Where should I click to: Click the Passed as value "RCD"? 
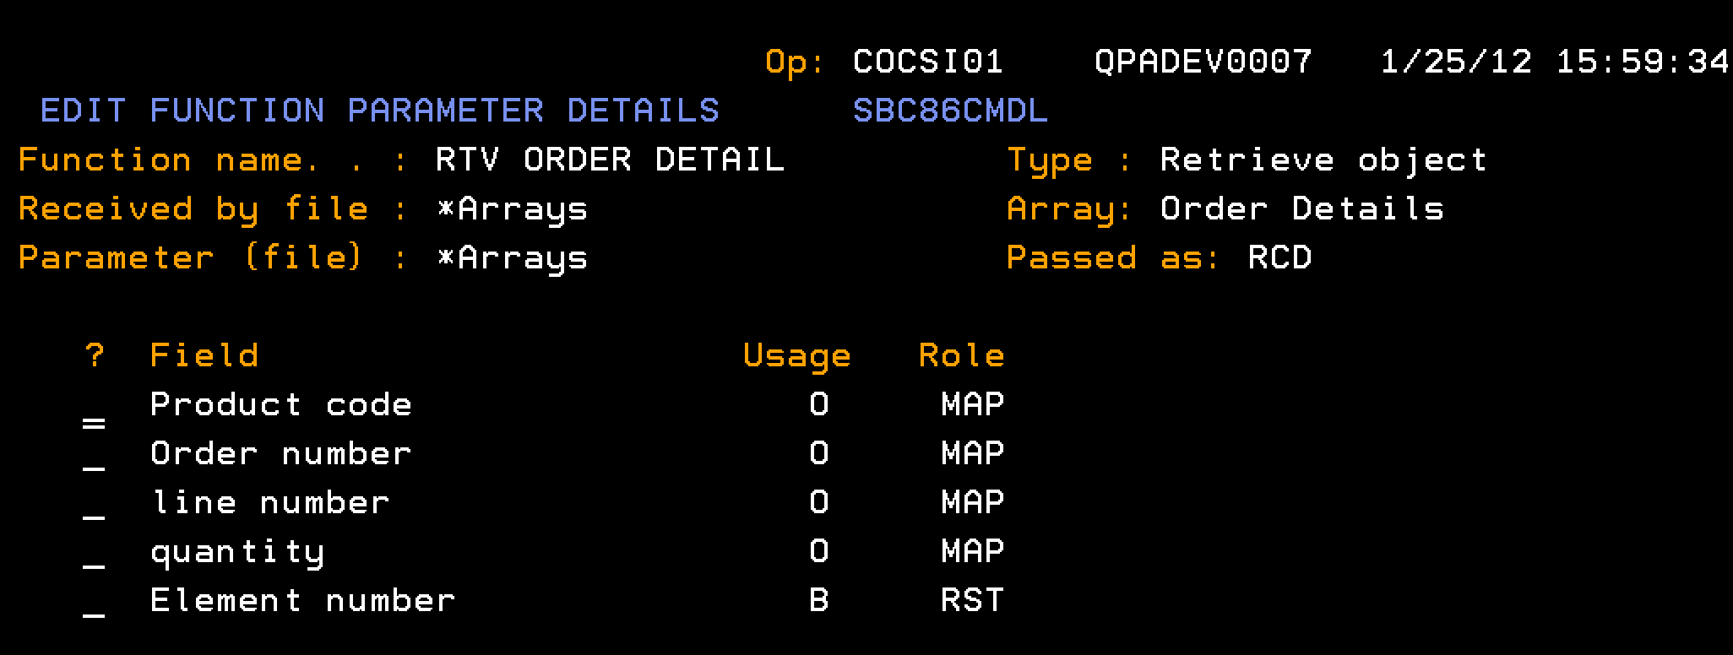[1280, 258]
